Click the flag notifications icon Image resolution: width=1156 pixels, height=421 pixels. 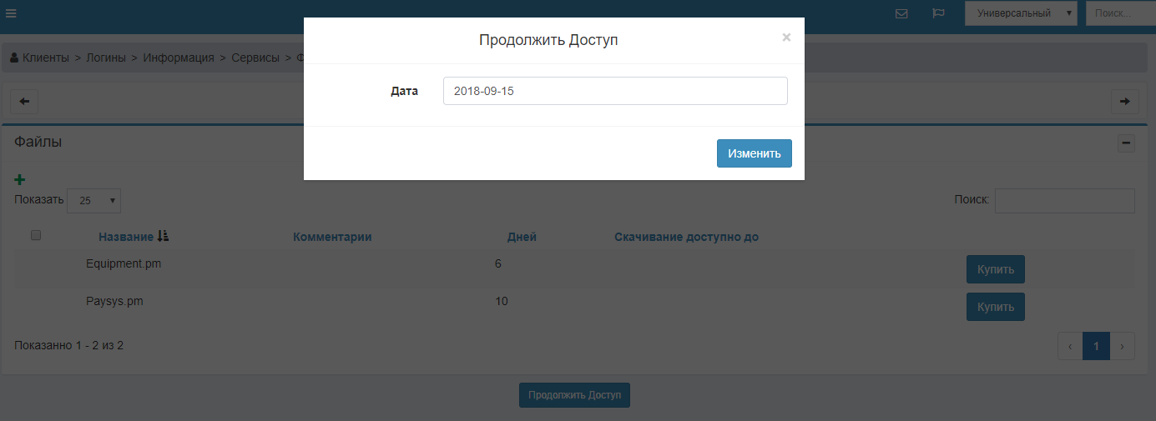tap(938, 13)
